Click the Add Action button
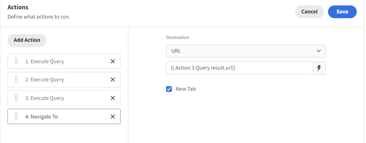This screenshot has height=143, width=366. pyautogui.click(x=27, y=40)
